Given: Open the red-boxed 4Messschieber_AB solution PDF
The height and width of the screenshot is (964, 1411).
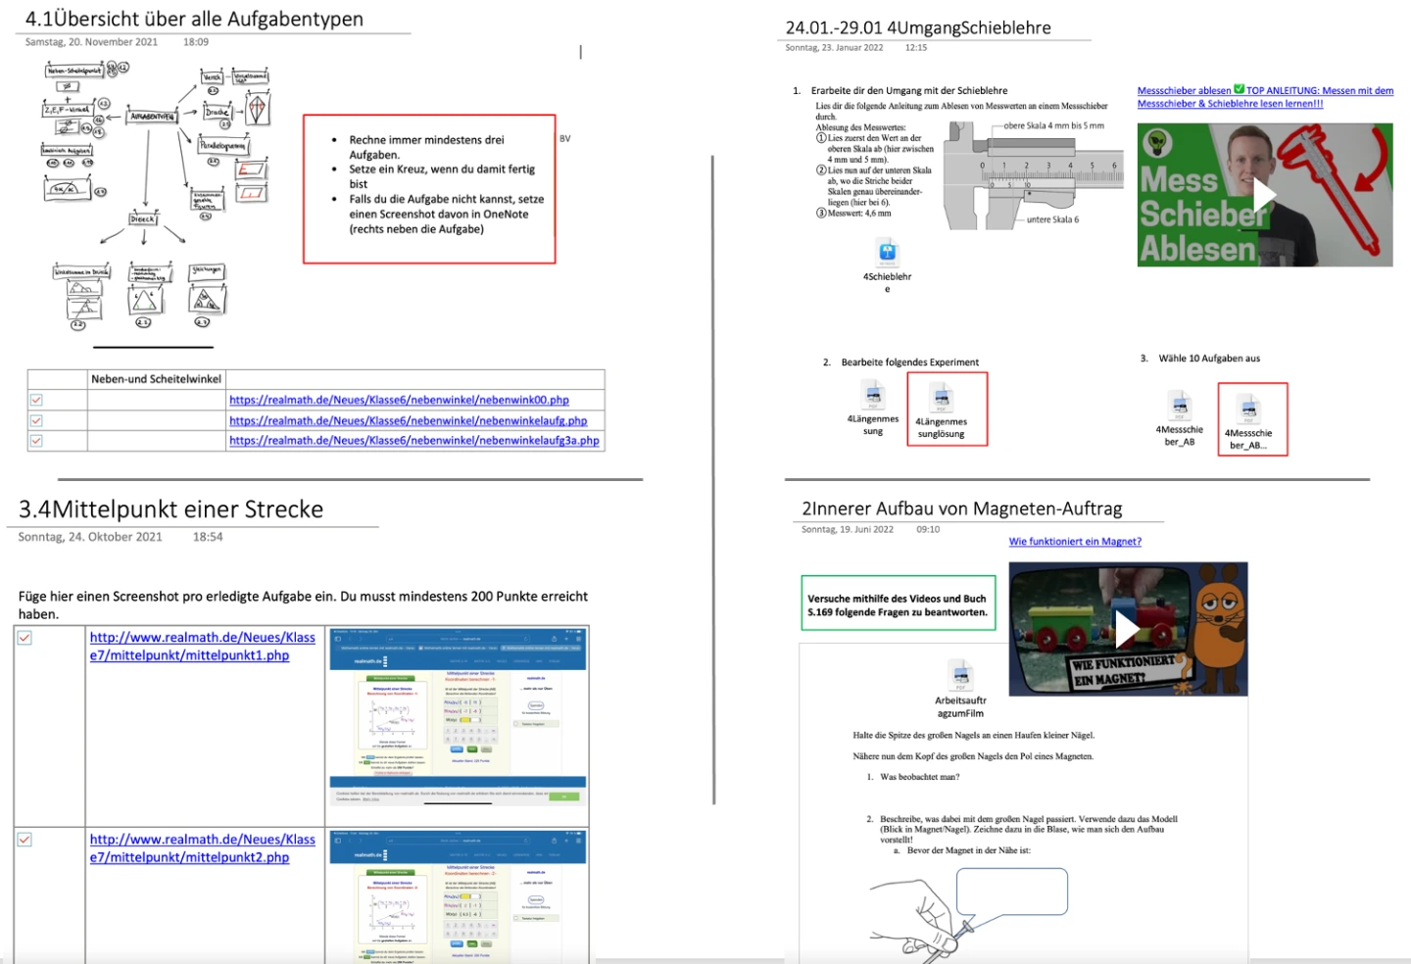Looking at the screenshot, I should 1248,409.
